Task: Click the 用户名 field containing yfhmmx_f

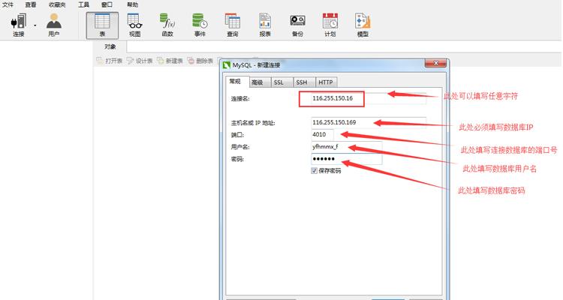Action: coord(345,147)
